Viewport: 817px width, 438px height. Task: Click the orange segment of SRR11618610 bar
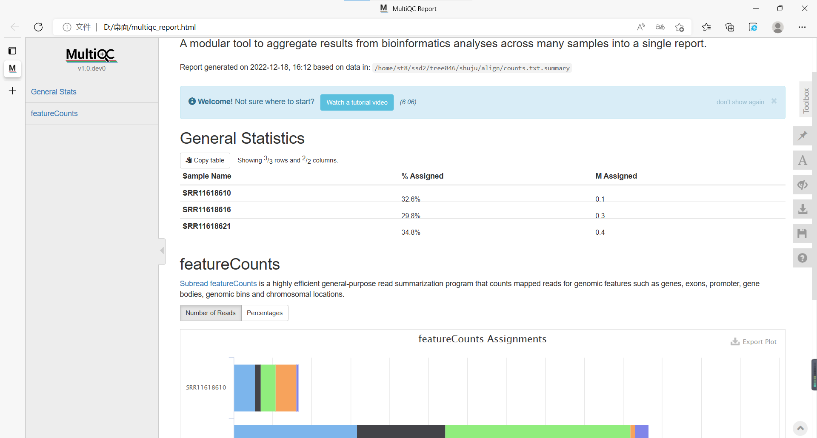tap(286, 388)
